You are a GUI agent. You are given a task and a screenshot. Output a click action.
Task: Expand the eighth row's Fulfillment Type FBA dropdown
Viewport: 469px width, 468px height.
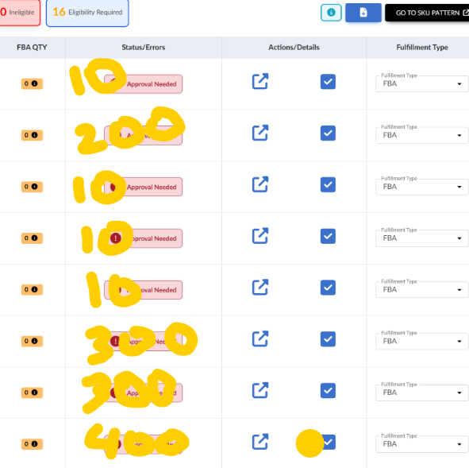(x=422, y=444)
